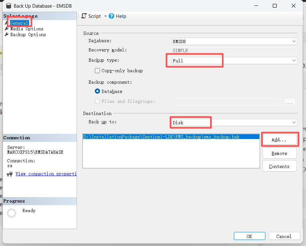Switch to the Media Options page
The width and height of the screenshot is (306, 246).
coord(27,29)
